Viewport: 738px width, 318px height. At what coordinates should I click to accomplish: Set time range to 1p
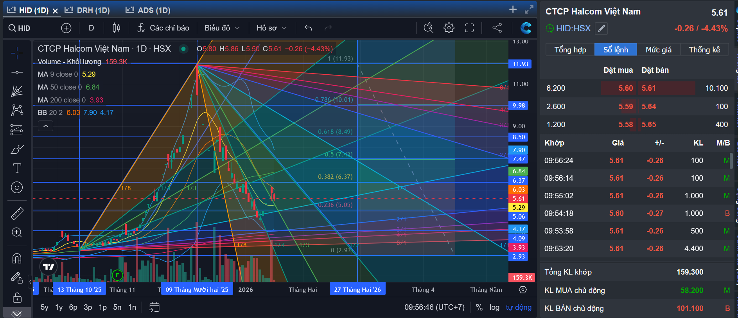click(103, 307)
